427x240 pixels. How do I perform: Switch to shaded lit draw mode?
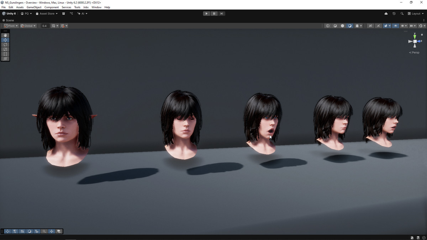tap(350, 26)
